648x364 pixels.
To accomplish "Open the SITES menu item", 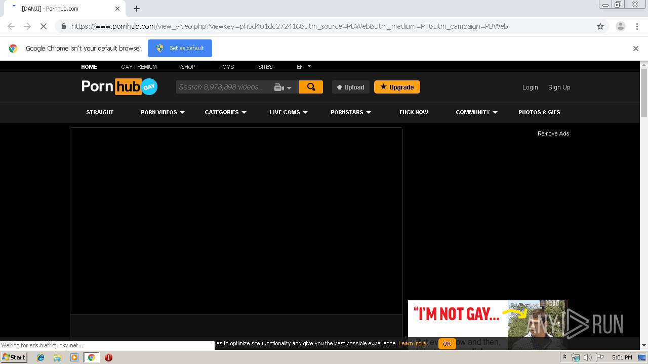I will pos(265,67).
